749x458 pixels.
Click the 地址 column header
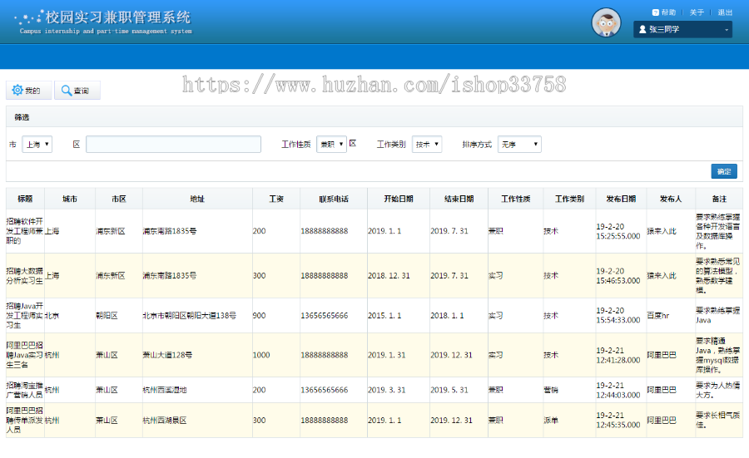(197, 199)
